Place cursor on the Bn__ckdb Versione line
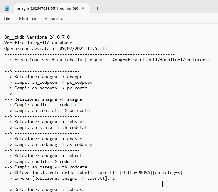218x192 pixels. pos(37,37)
